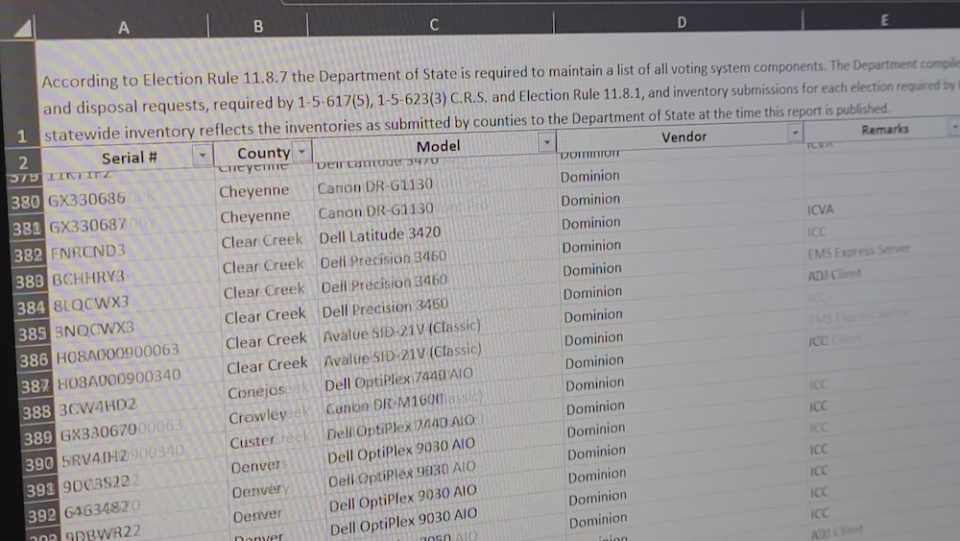Select row 387 header
The height and width of the screenshot is (541, 960).
click(36, 386)
